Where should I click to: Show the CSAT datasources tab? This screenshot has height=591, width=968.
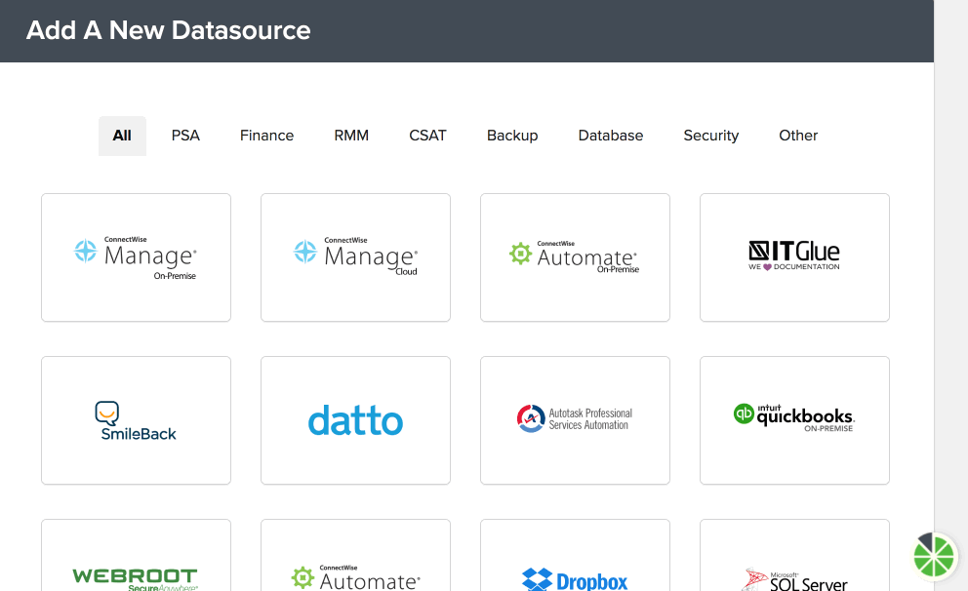(x=427, y=136)
